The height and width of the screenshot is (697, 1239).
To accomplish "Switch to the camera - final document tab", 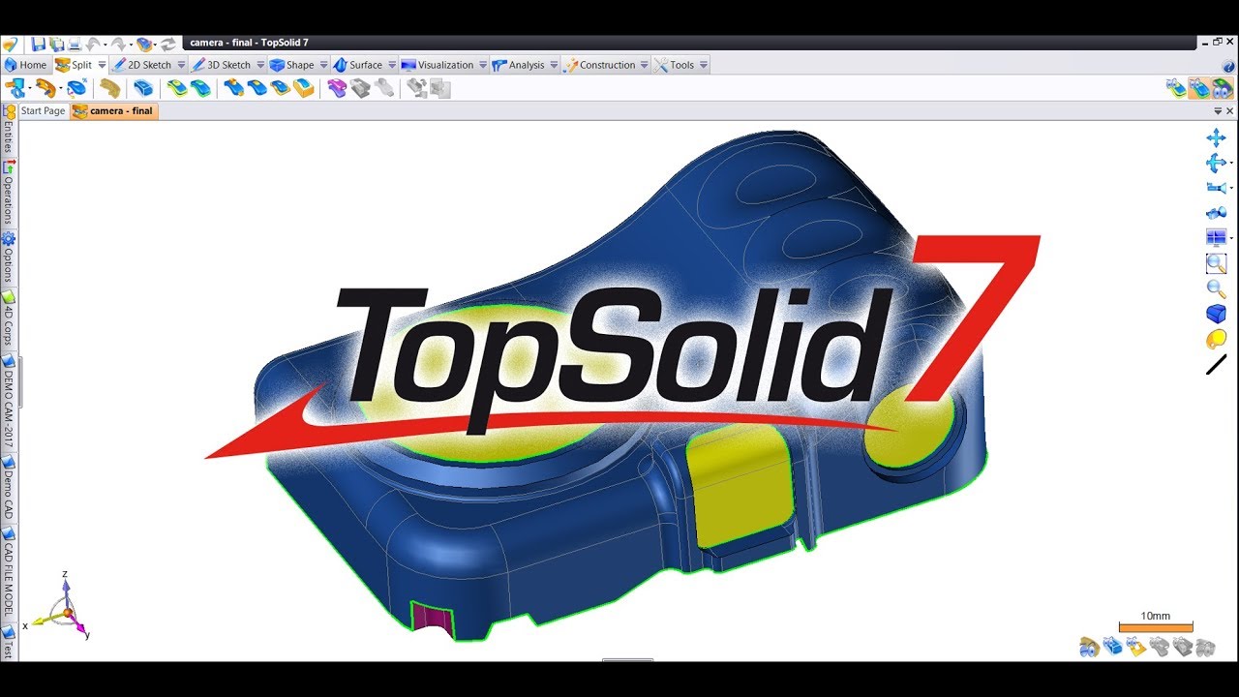I will click(x=113, y=111).
